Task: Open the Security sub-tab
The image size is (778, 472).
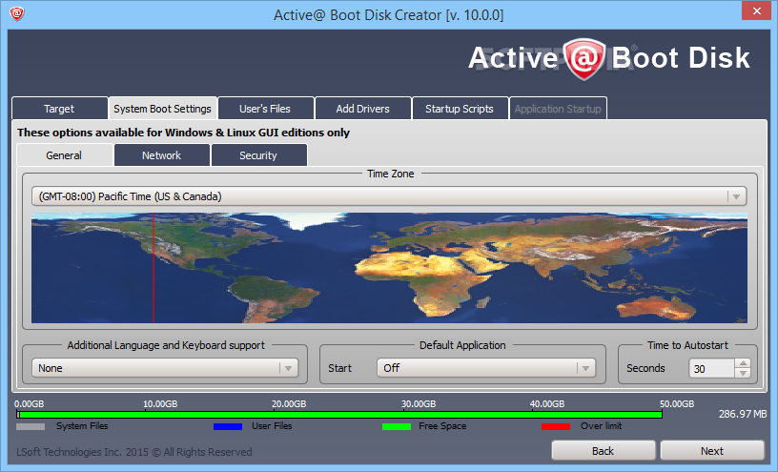Action: point(258,154)
